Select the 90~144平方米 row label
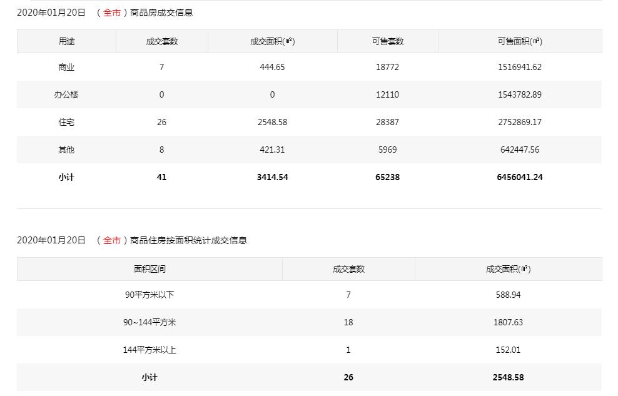Screen dimensions: 618x396 pyautogui.click(x=149, y=322)
